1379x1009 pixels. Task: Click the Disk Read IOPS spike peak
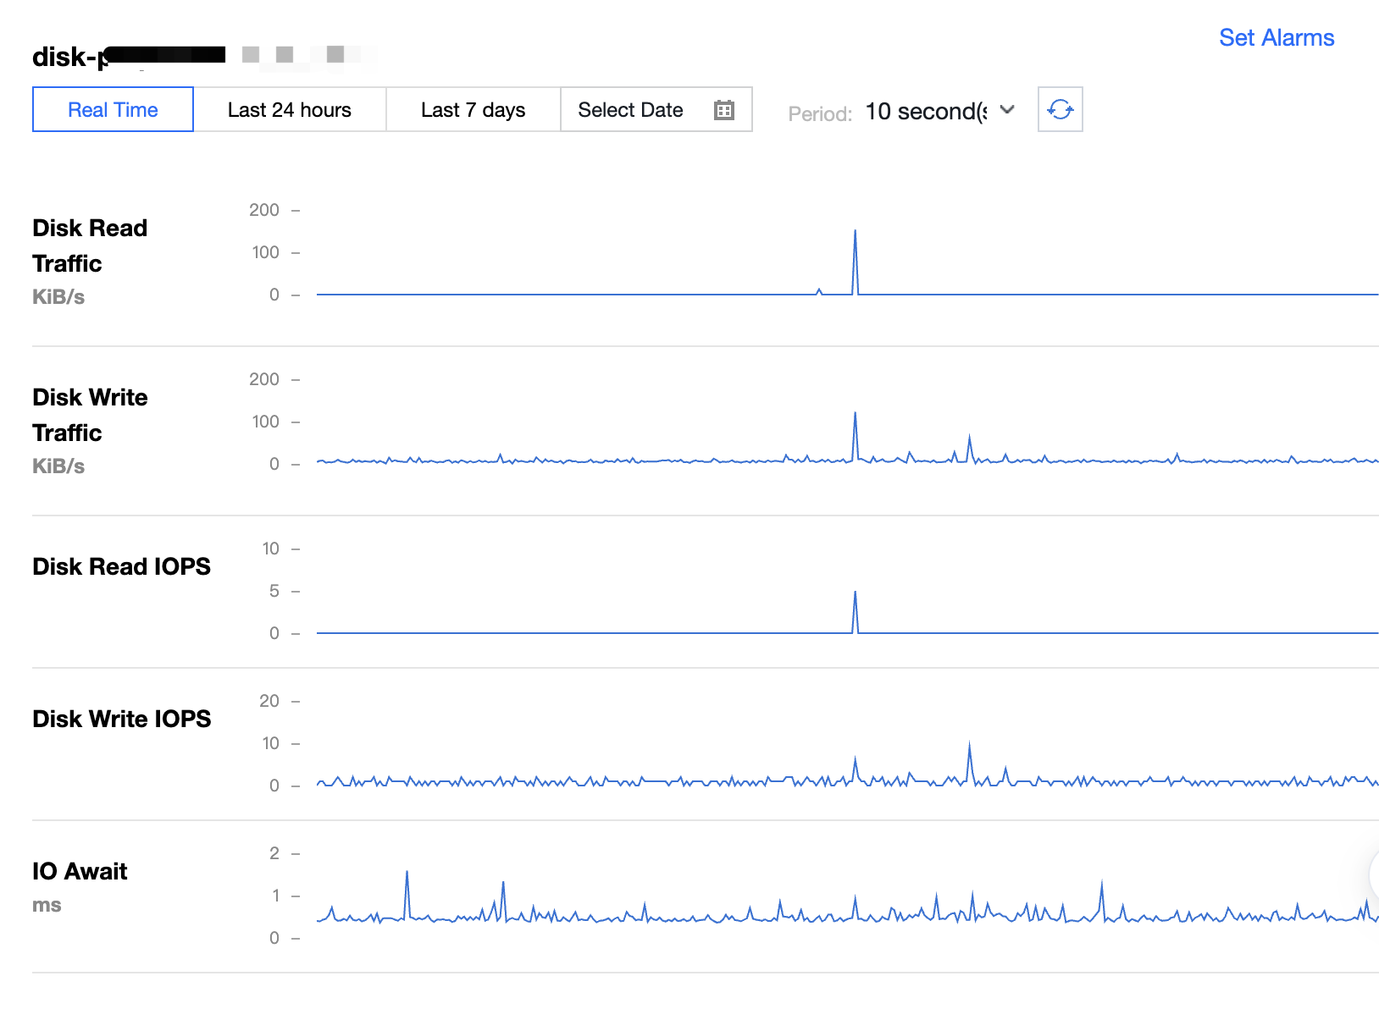(x=855, y=593)
